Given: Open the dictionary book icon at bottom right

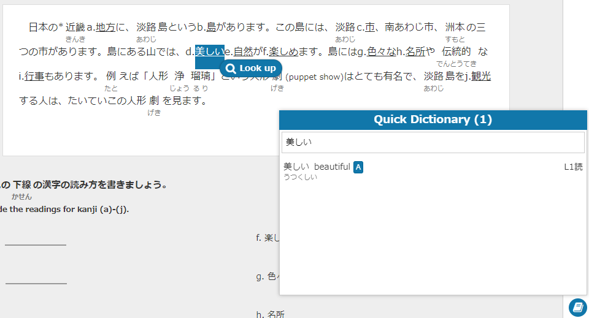Looking at the screenshot, I should 577,306.
